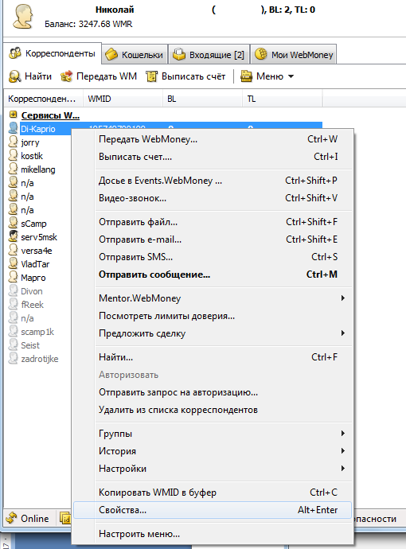Image resolution: width=406 pixels, height=549 pixels.
Task: Choose Копировать WMID в буфер
Action: click(213, 493)
